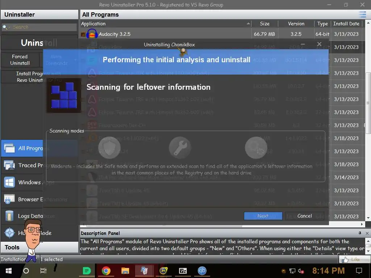Sort by the Type column header
This screenshot has width=371, height=278.
tap(322, 24)
